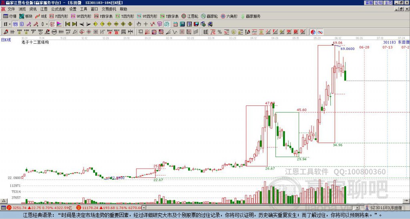Toggle the pink brain icon in the toolbar
The image size is (410, 219).
tap(159, 24)
